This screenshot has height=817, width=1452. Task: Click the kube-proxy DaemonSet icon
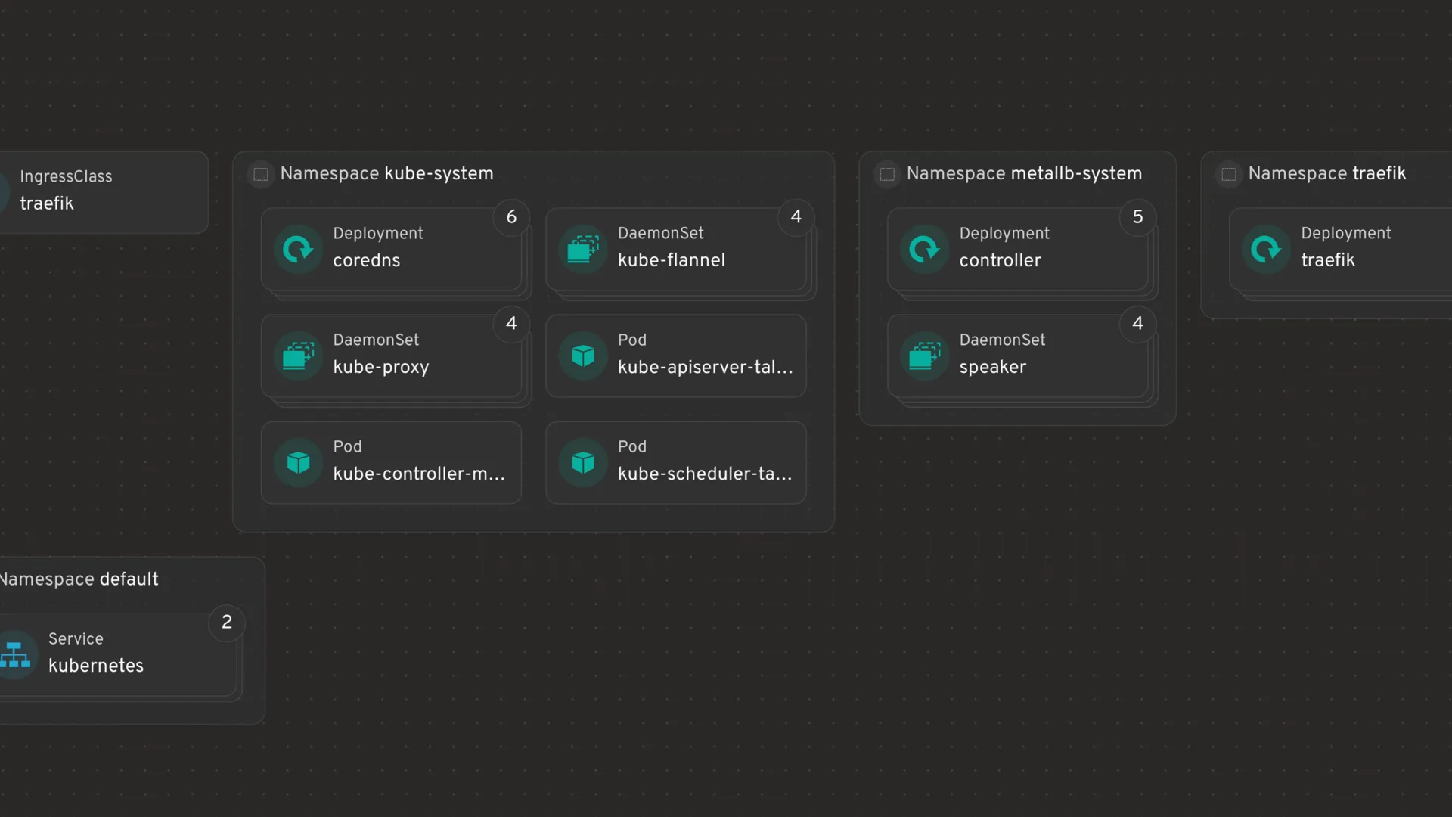[x=298, y=355]
